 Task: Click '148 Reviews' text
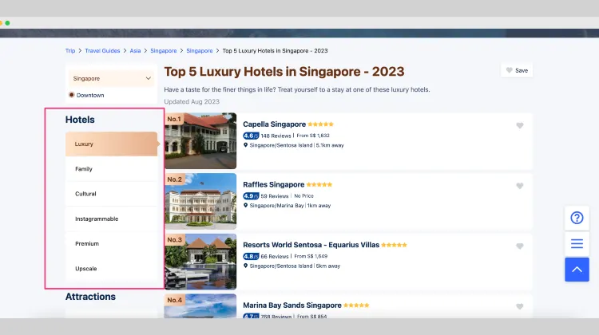pos(276,136)
